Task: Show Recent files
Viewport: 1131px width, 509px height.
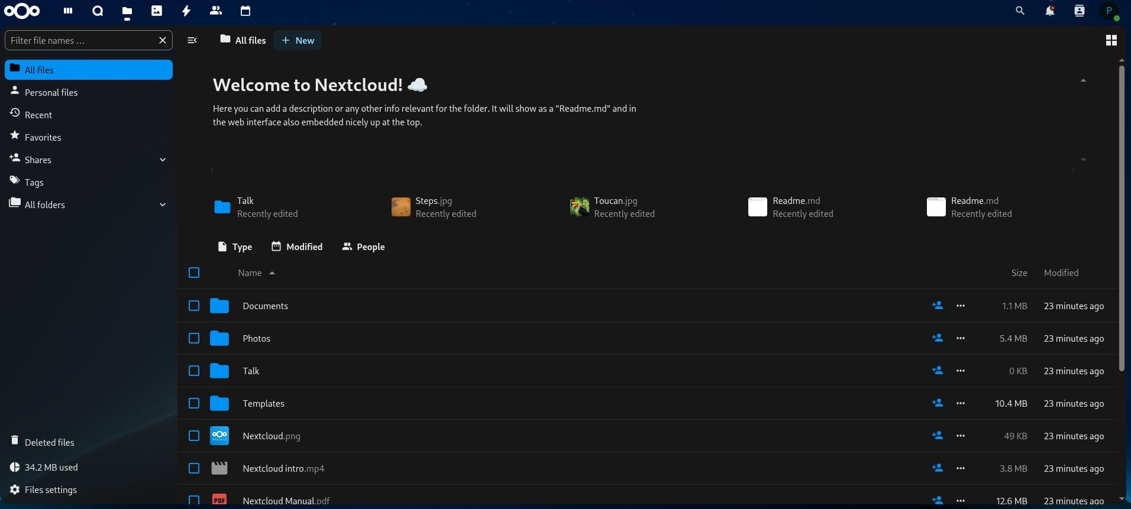Action: pos(89,115)
